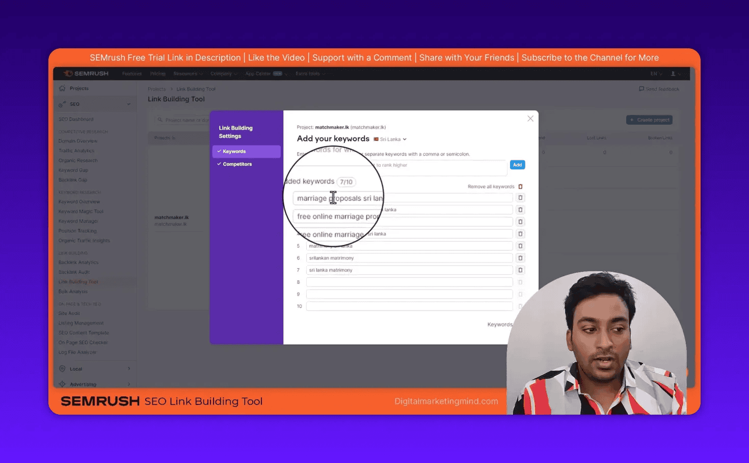
Task: Select the Competitors step in Link Building Settings
Action: pyautogui.click(x=237, y=164)
